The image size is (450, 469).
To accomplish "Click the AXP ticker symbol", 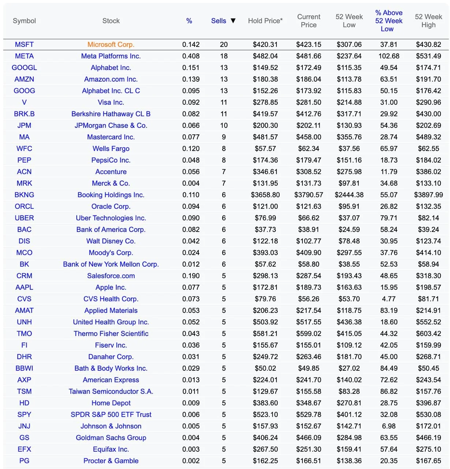I will (24, 380).
